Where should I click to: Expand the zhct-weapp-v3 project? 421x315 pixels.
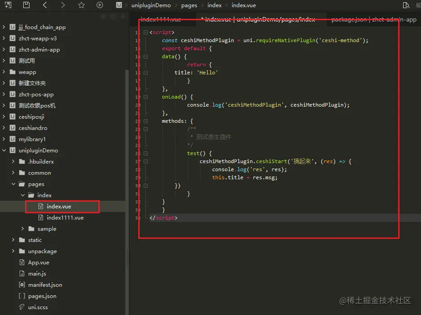click(x=4, y=38)
